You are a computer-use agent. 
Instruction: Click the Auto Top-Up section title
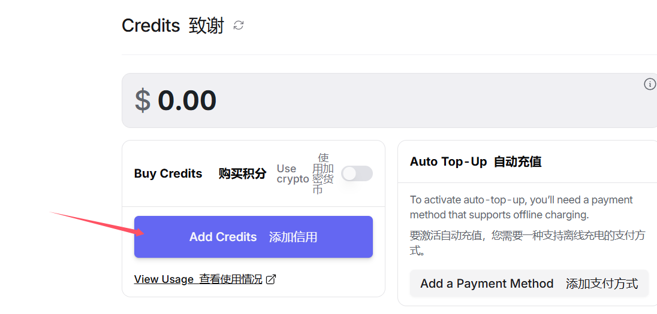pyautogui.click(x=448, y=161)
